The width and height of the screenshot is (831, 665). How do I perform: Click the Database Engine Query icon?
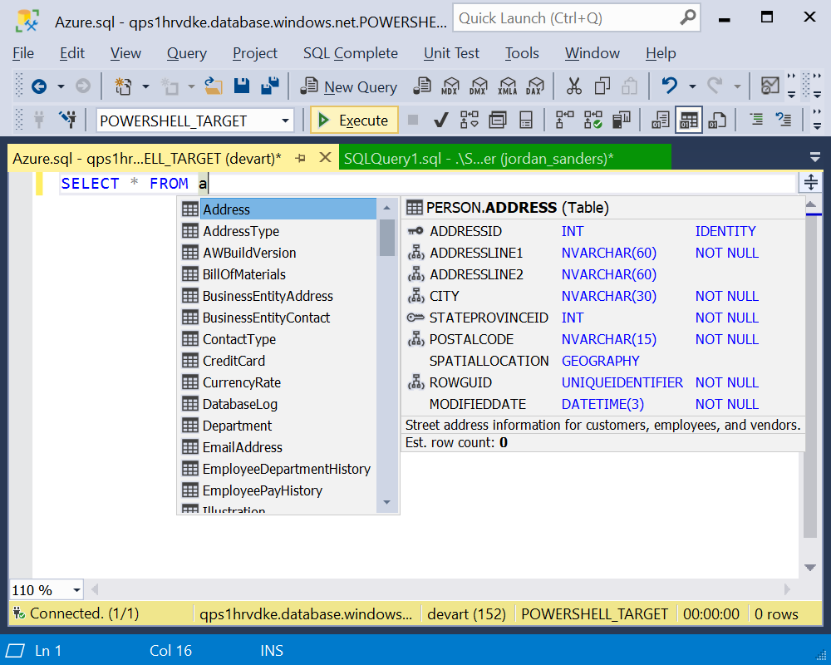pyautogui.click(x=422, y=86)
